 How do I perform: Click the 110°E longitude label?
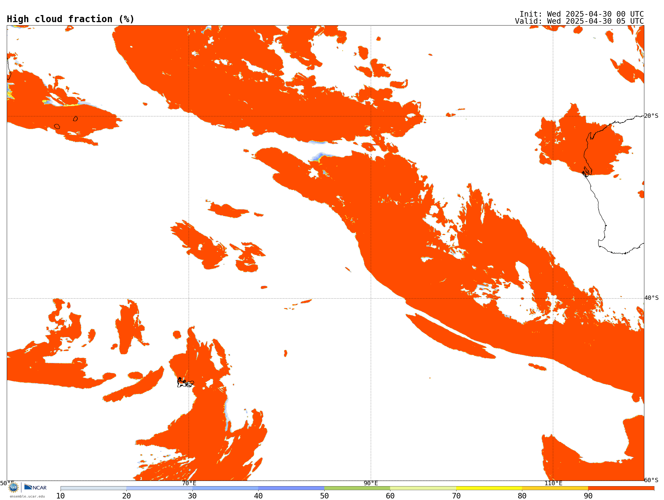coord(553,483)
